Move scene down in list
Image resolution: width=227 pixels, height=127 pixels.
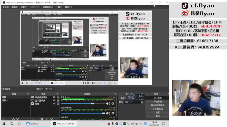coord(18,119)
